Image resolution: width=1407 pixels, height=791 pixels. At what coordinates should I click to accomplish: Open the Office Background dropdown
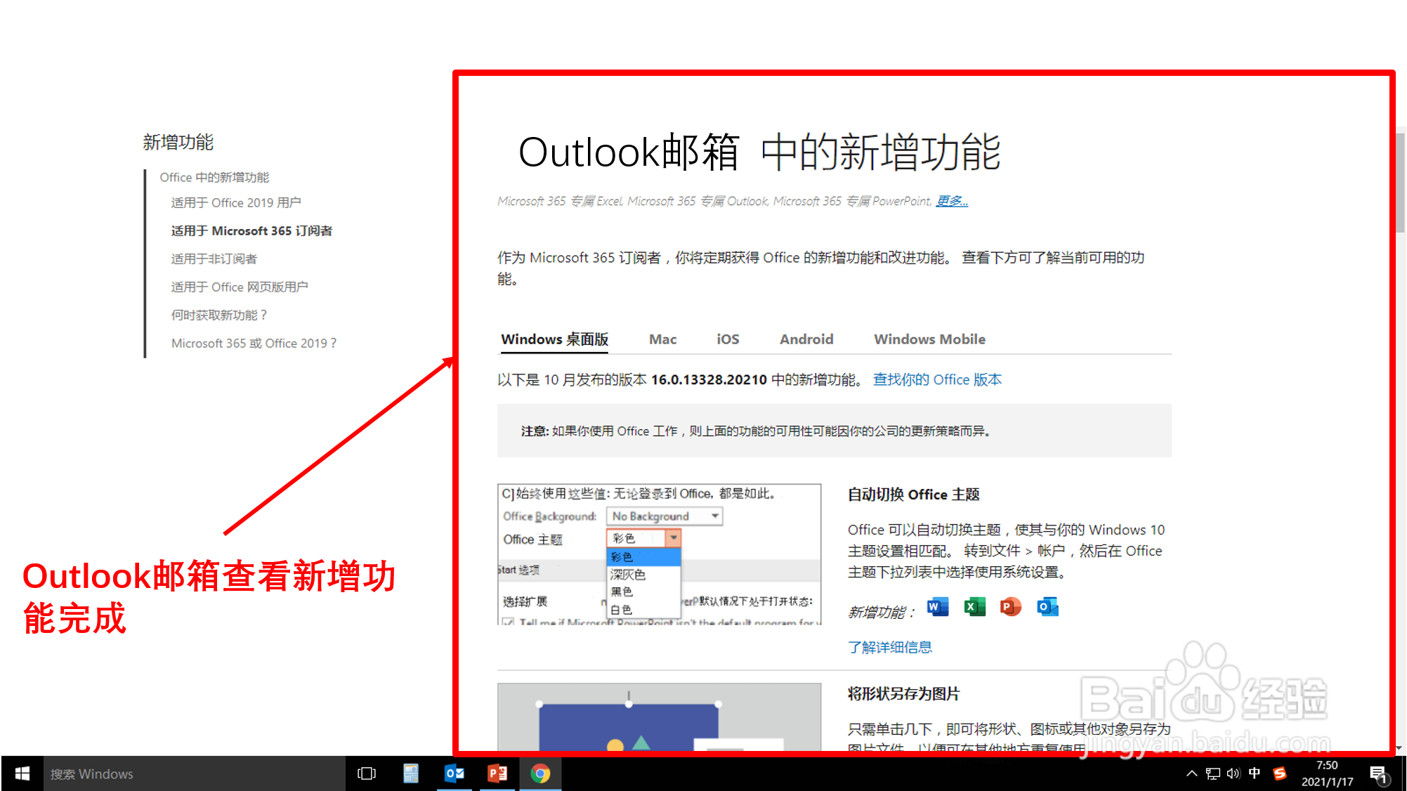click(663, 516)
